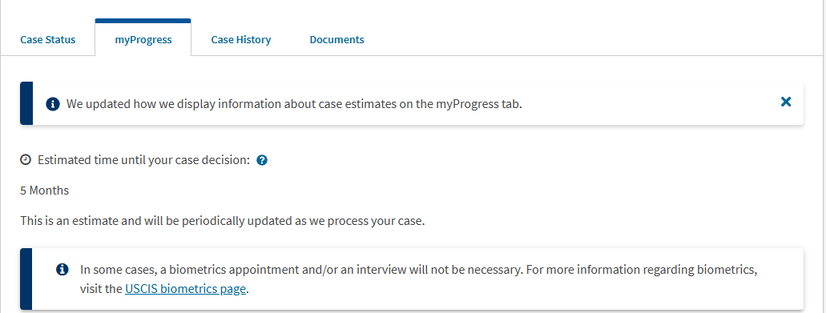Click the periodic estimate disclaimer sentence
Image resolution: width=826 pixels, height=313 pixels.
click(x=222, y=221)
